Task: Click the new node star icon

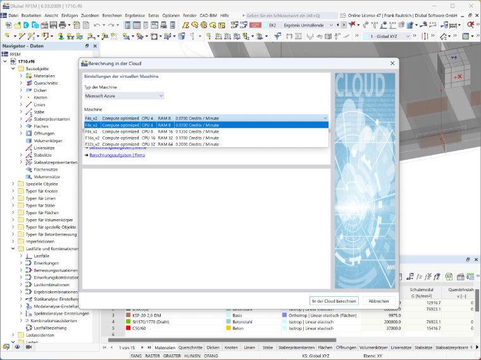Action: tap(8, 37)
